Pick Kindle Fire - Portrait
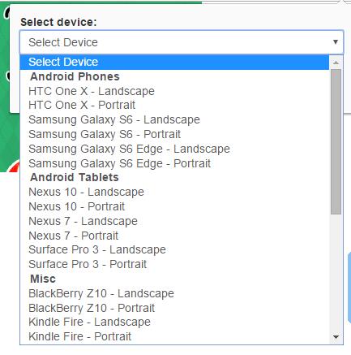The image size is (351, 355). (x=174, y=336)
